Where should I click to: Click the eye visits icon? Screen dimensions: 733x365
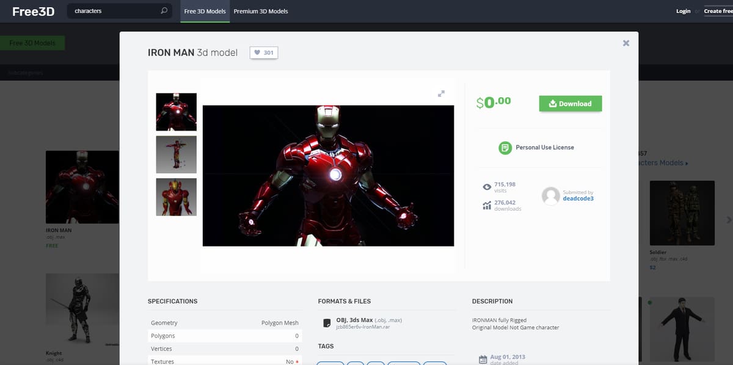(x=487, y=187)
